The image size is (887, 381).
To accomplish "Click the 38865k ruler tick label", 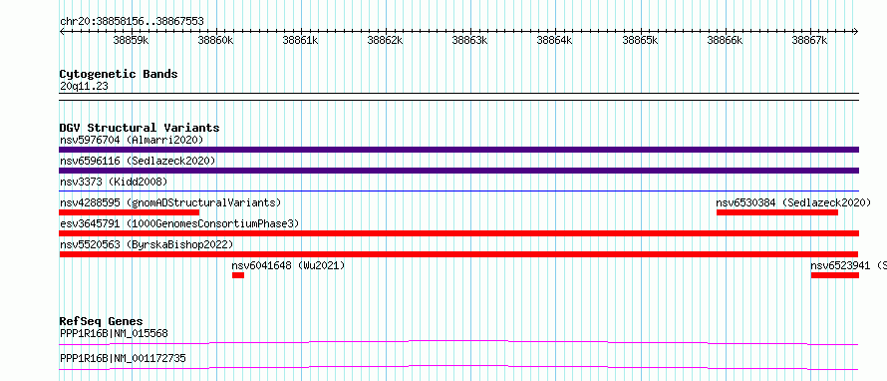I will 641,40.
